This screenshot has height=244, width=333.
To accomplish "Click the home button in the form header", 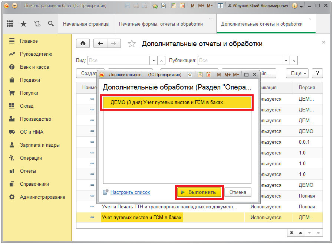I will tap(83, 43).
